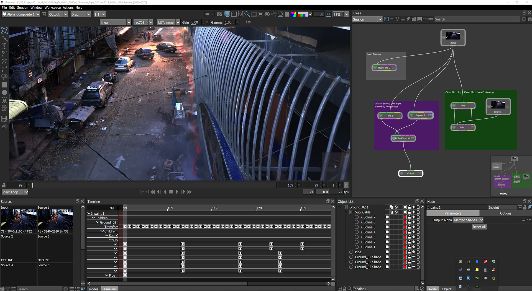Toggle lock on the Pipe object
The image size is (532, 291).
coord(409,252)
